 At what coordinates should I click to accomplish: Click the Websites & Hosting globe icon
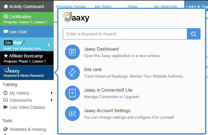(x=5, y=129)
